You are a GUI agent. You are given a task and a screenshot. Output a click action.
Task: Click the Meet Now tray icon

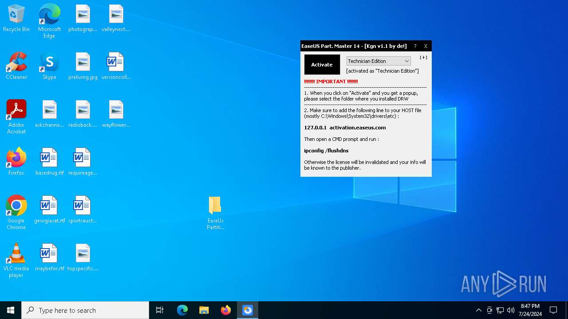489,310
